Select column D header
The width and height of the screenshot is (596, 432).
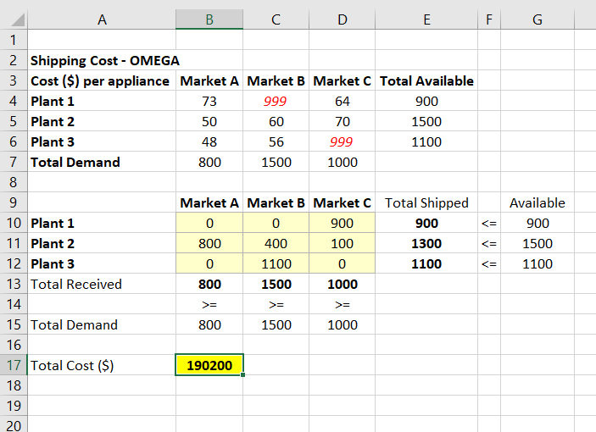click(343, 19)
